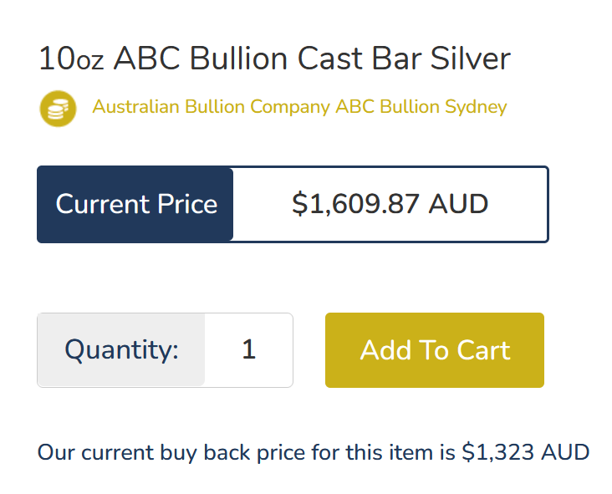Select the $1,609.87 AUD price value
The height and width of the screenshot is (494, 612).
click(390, 204)
